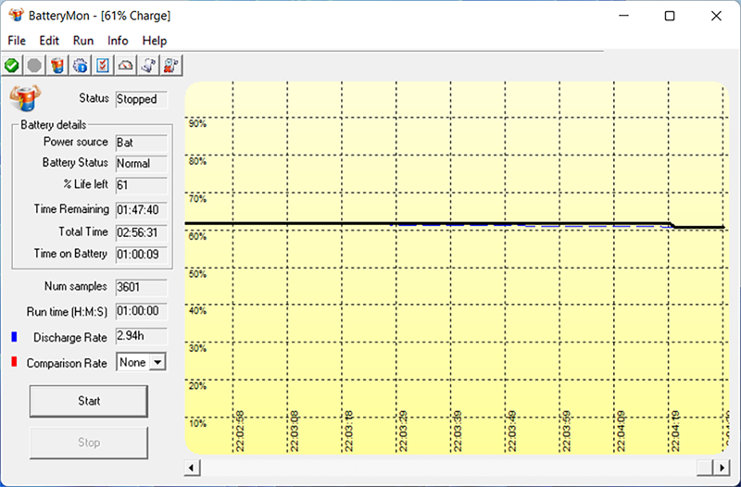Expand the Comparison Rate dropdown arrow
Image resolution: width=741 pixels, height=487 pixels.
157,362
